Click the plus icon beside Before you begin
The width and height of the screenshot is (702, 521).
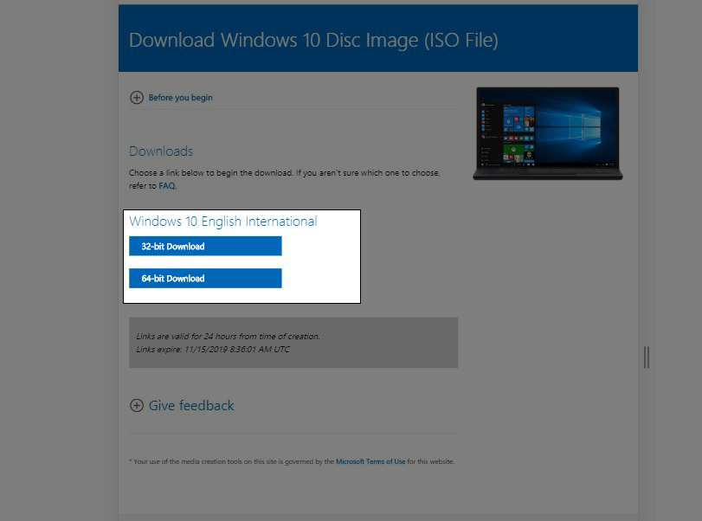[x=137, y=98]
